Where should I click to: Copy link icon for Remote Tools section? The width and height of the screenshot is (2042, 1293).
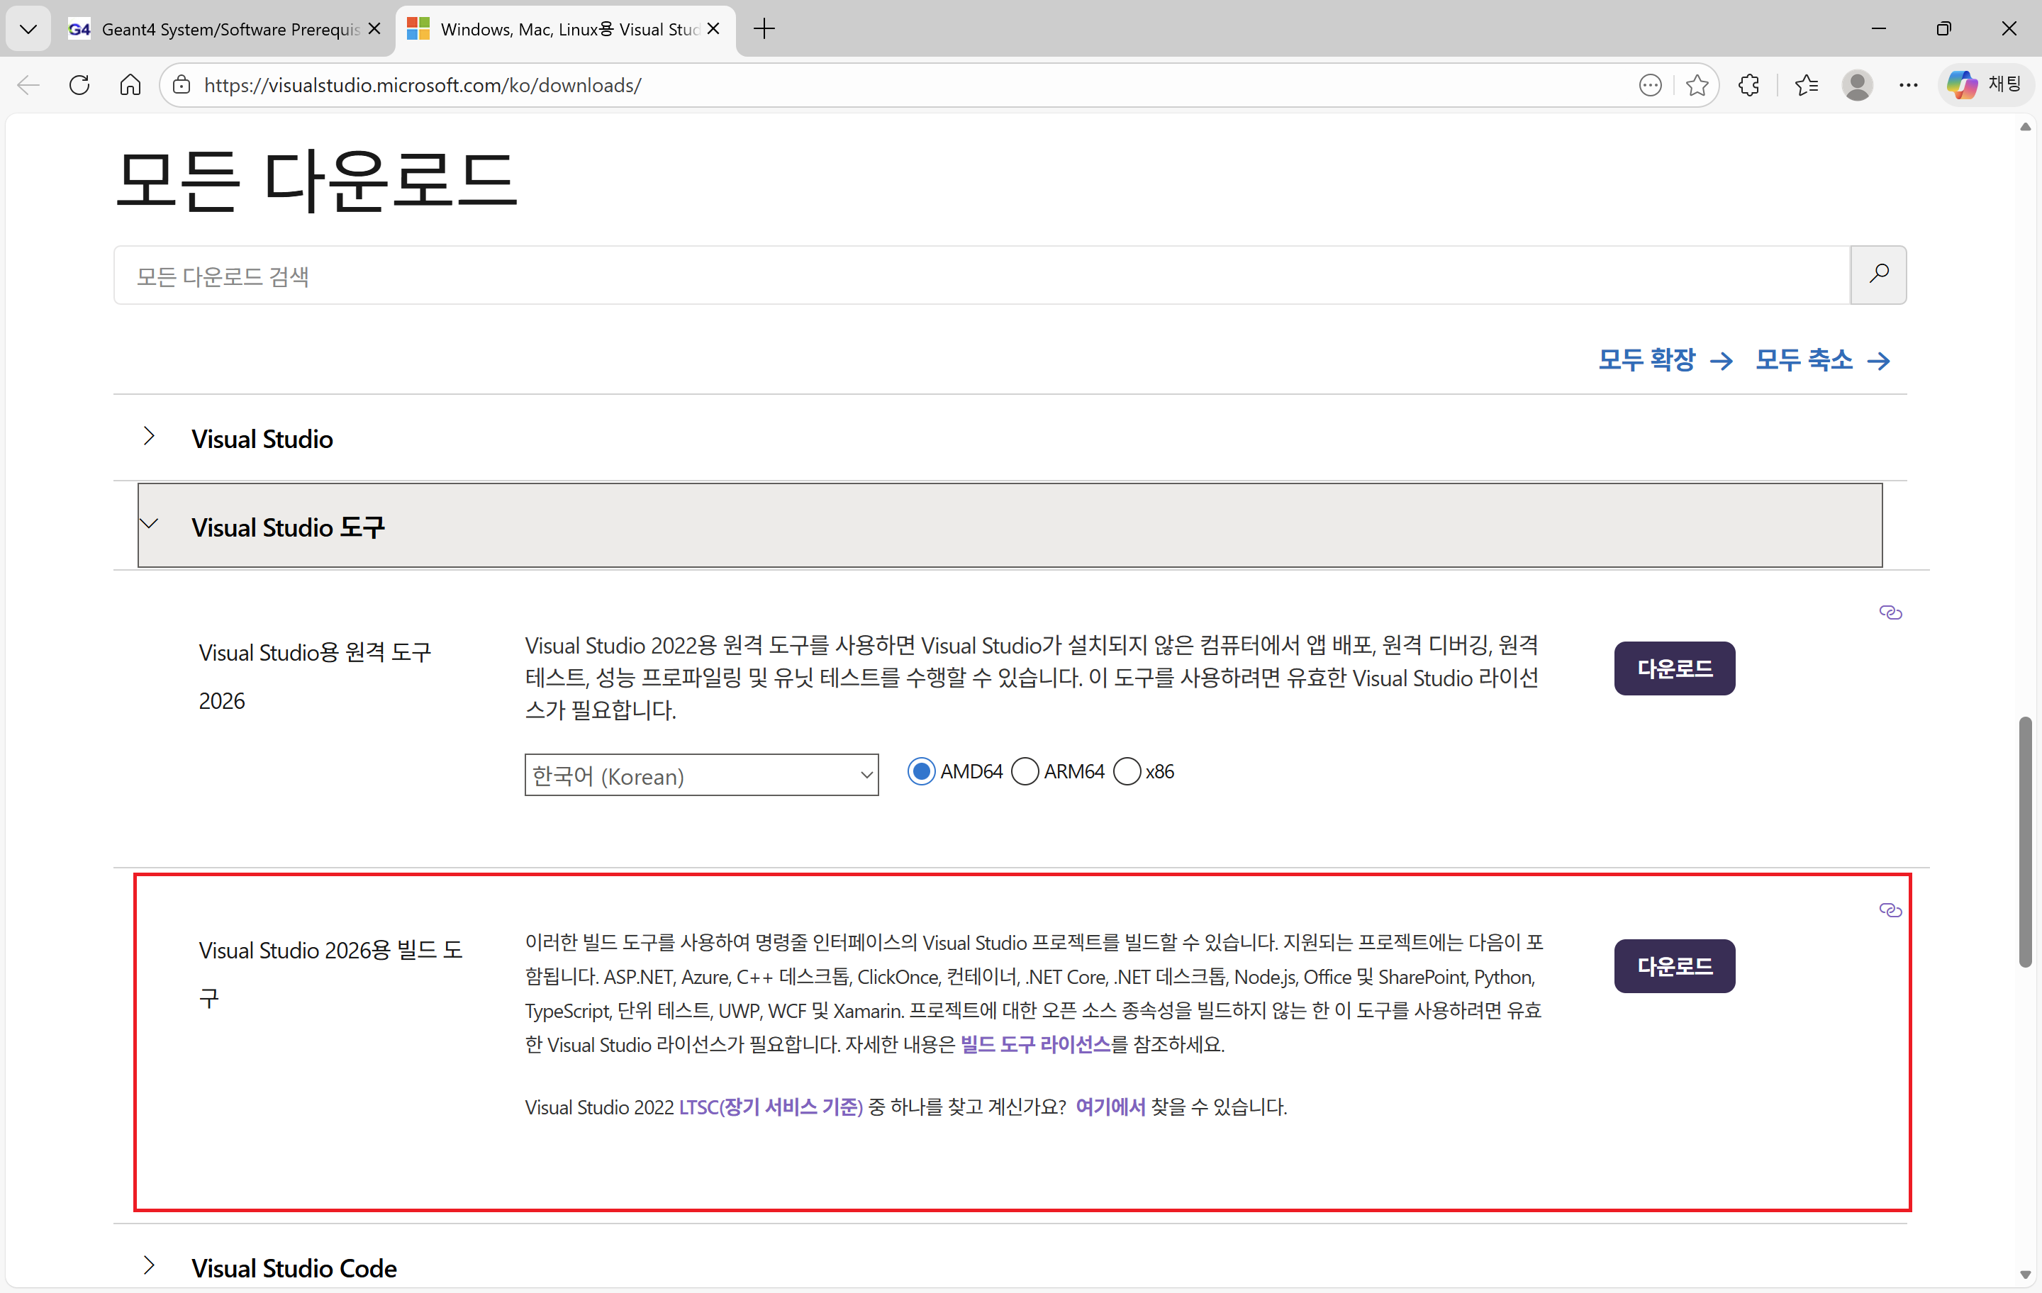1890,612
